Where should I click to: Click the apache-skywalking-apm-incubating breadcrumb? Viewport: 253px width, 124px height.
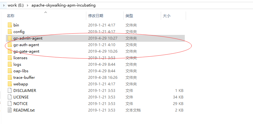(x=64, y=5)
